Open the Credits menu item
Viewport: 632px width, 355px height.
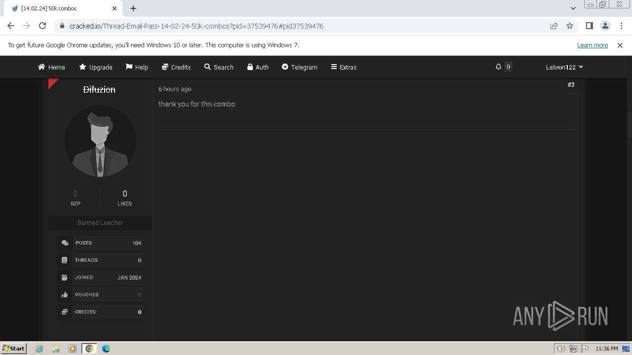(176, 67)
